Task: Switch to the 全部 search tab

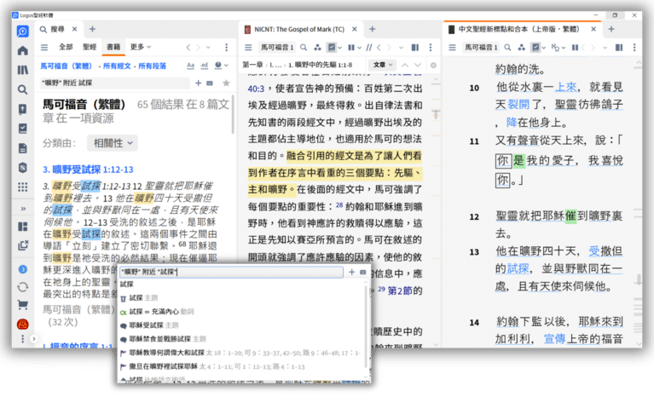Action: coord(66,47)
